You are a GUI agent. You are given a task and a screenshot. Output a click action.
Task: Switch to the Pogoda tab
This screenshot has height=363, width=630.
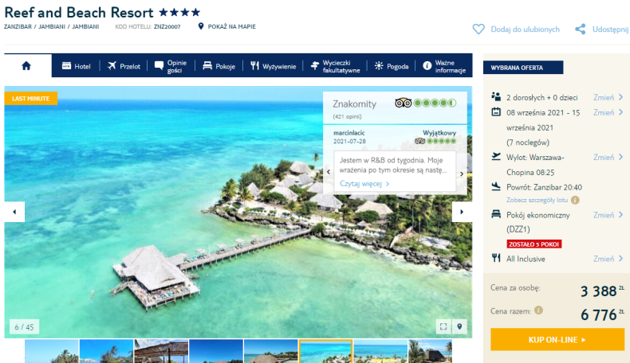click(x=392, y=66)
